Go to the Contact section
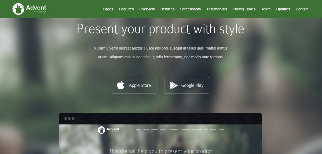This screenshot has height=154, width=322. click(x=302, y=9)
